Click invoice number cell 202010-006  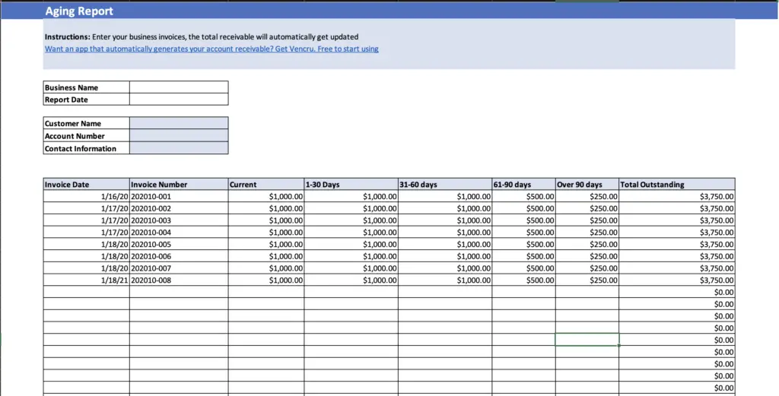pos(179,256)
